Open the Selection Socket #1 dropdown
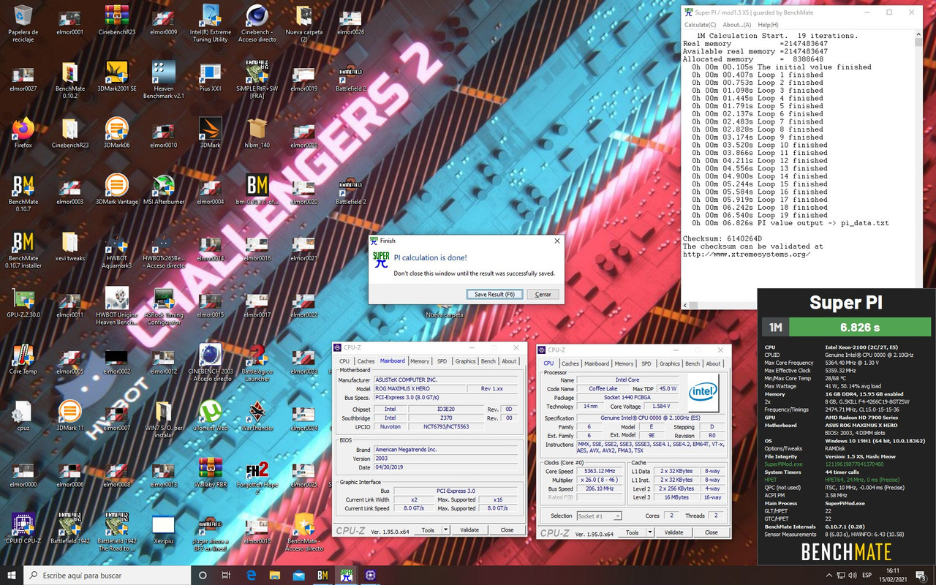This screenshot has height=585, width=936. (x=599, y=516)
